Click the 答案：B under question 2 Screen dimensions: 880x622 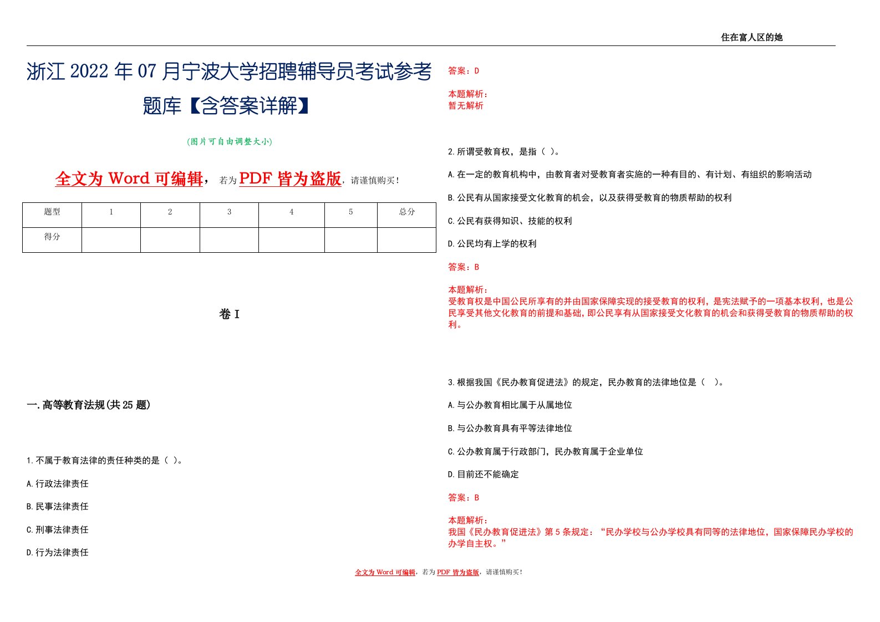click(464, 267)
